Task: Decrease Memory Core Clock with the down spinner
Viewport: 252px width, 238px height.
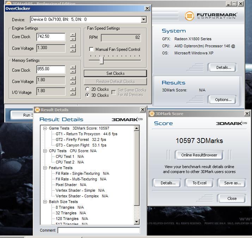Action: coord(73,71)
